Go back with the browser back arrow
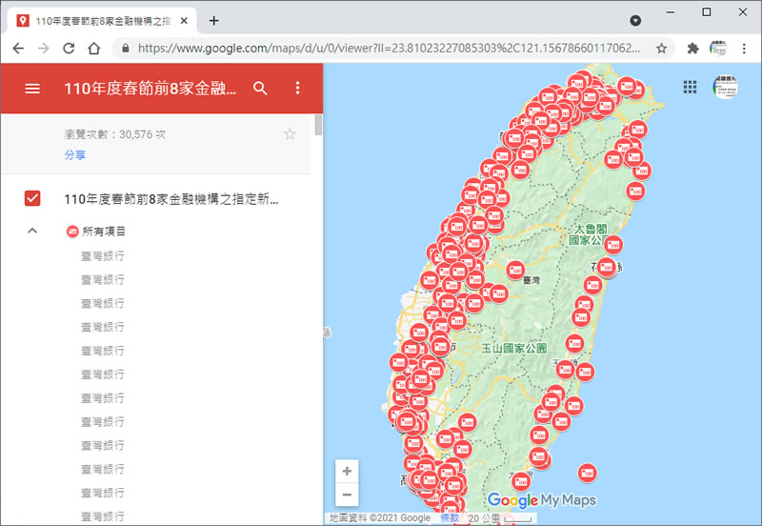762x526 pixels. 18,49
